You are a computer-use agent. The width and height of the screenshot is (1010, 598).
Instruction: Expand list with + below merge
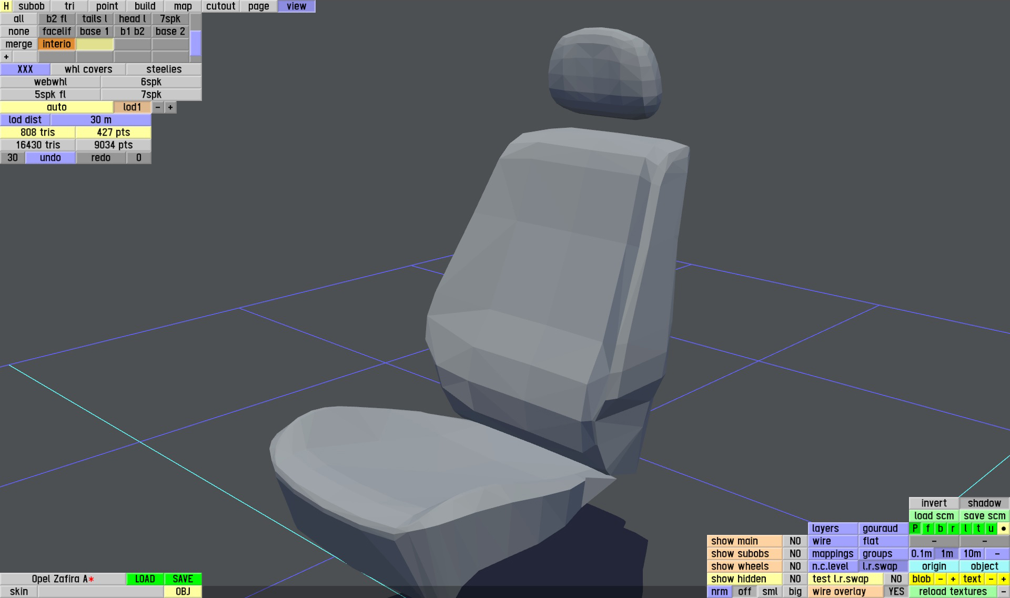pos(6,57)
